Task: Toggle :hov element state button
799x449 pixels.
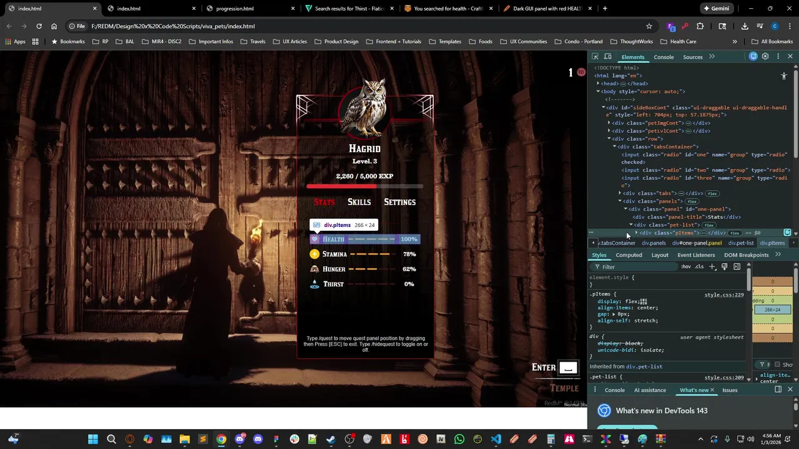Action: click(686, 267)
